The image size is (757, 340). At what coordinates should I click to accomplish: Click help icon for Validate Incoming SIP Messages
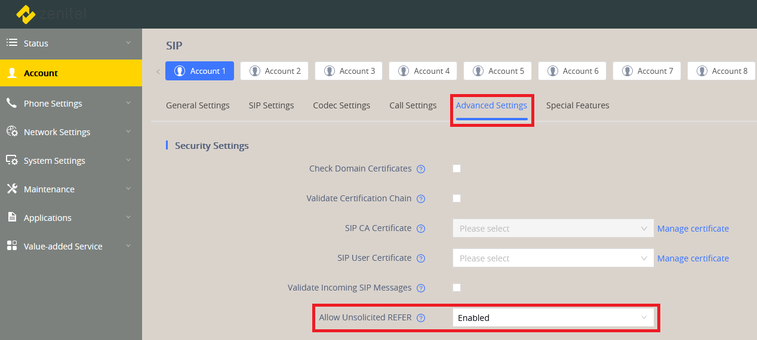[421, 288]
